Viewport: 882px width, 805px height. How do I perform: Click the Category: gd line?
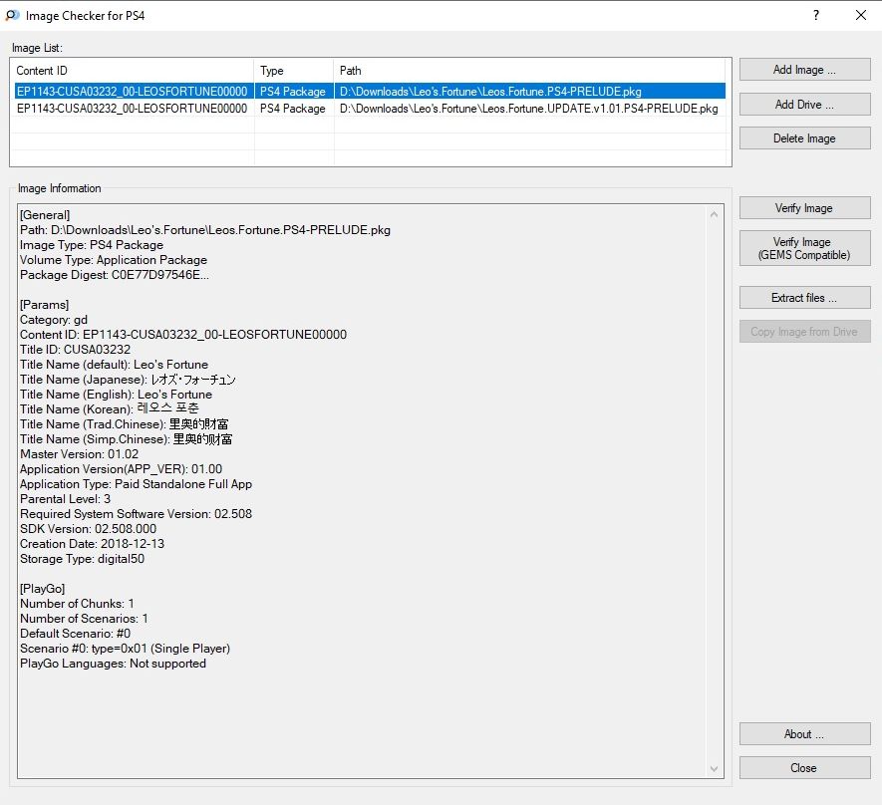tap(54, 320)
